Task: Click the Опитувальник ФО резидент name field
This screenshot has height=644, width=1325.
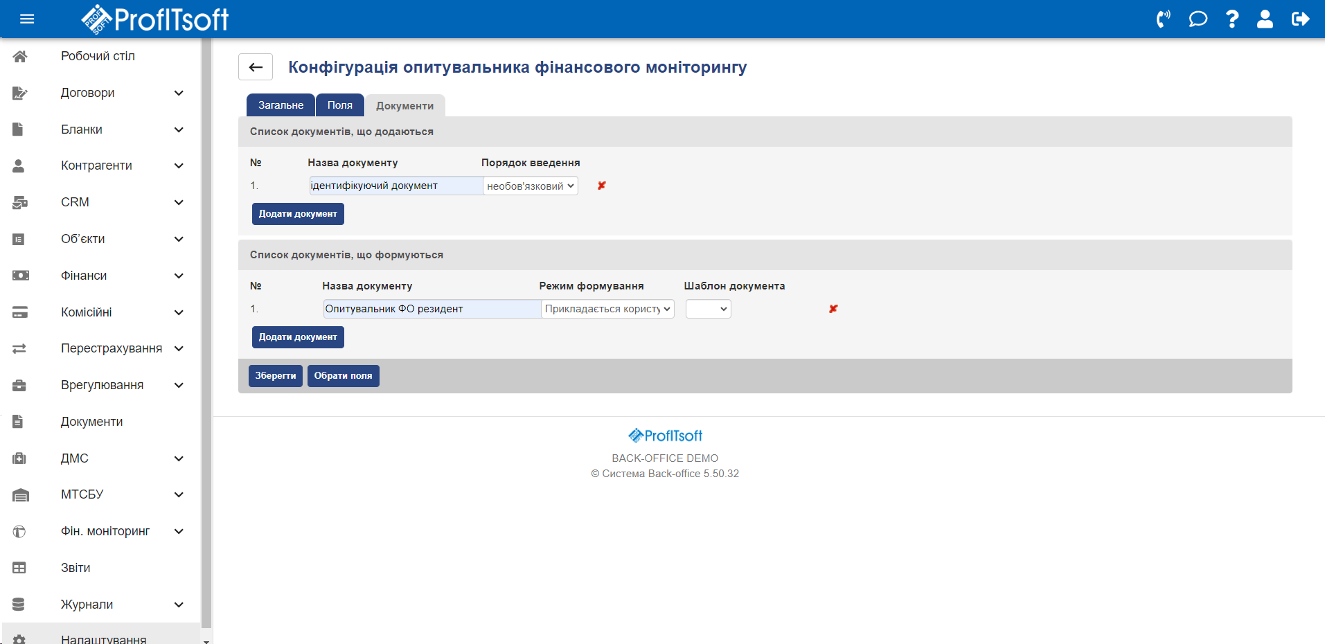Action: point(431,309)
